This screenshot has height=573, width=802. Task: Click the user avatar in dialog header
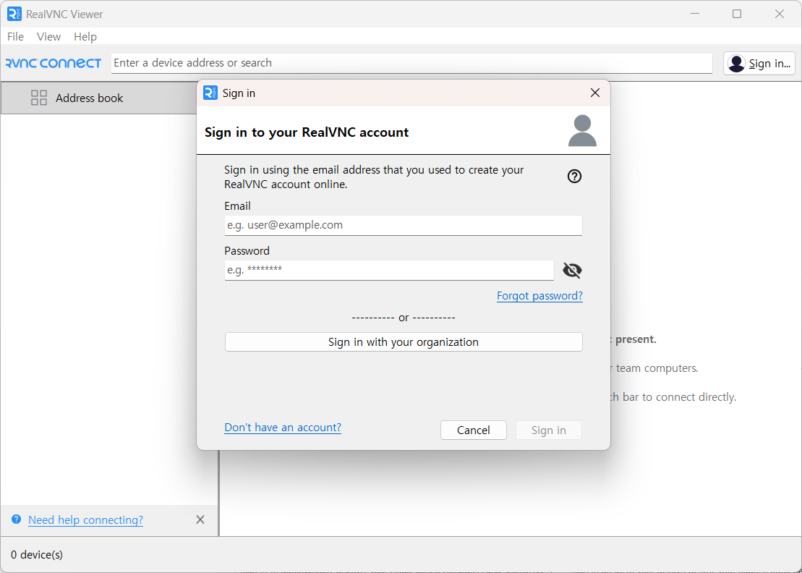click(x=582, y=131)
